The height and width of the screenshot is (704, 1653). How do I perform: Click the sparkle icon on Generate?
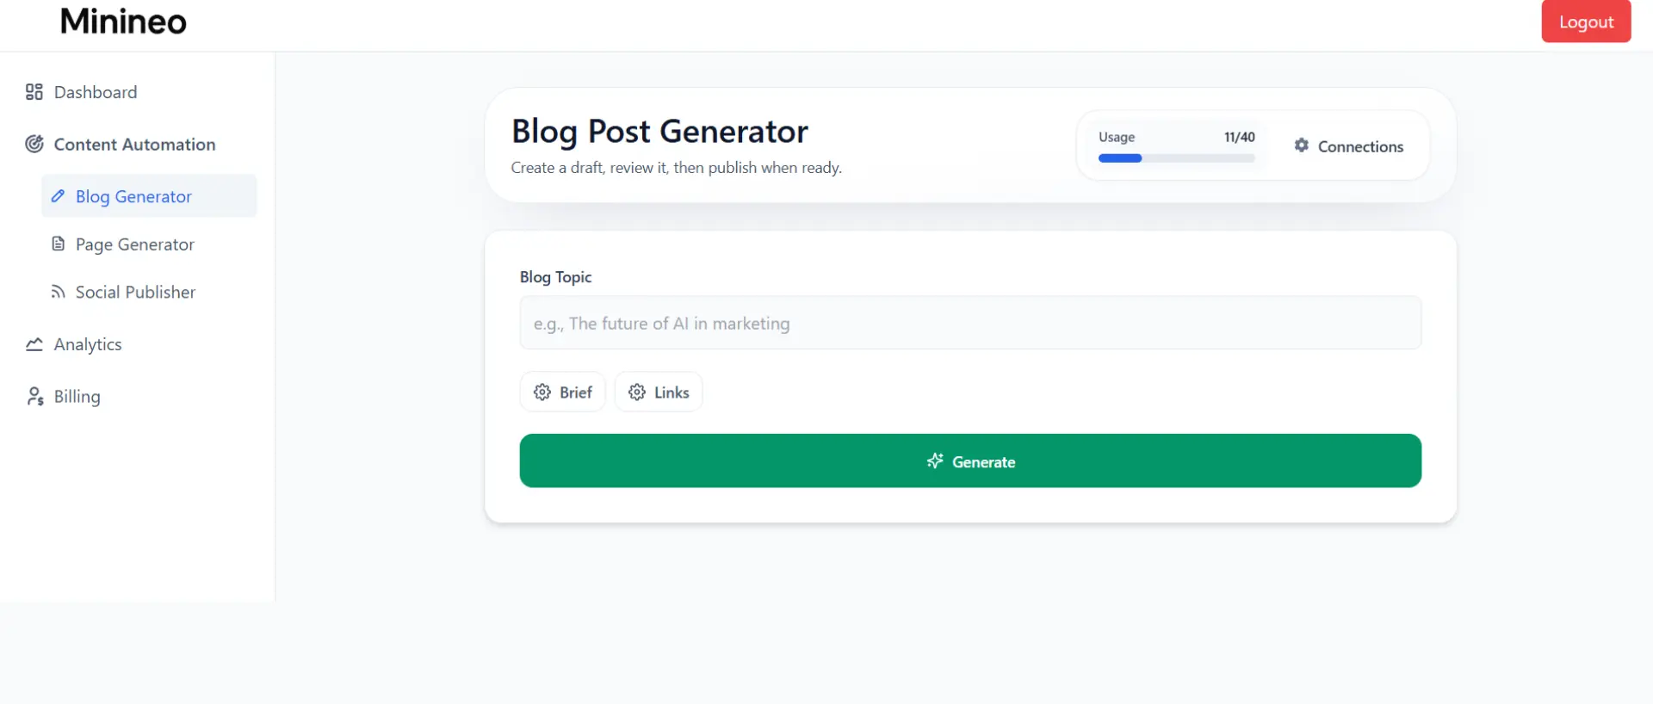coord(935,461)
